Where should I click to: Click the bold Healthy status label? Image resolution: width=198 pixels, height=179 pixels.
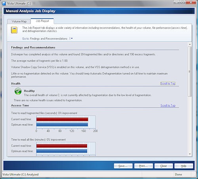click(x=29, y=91)
